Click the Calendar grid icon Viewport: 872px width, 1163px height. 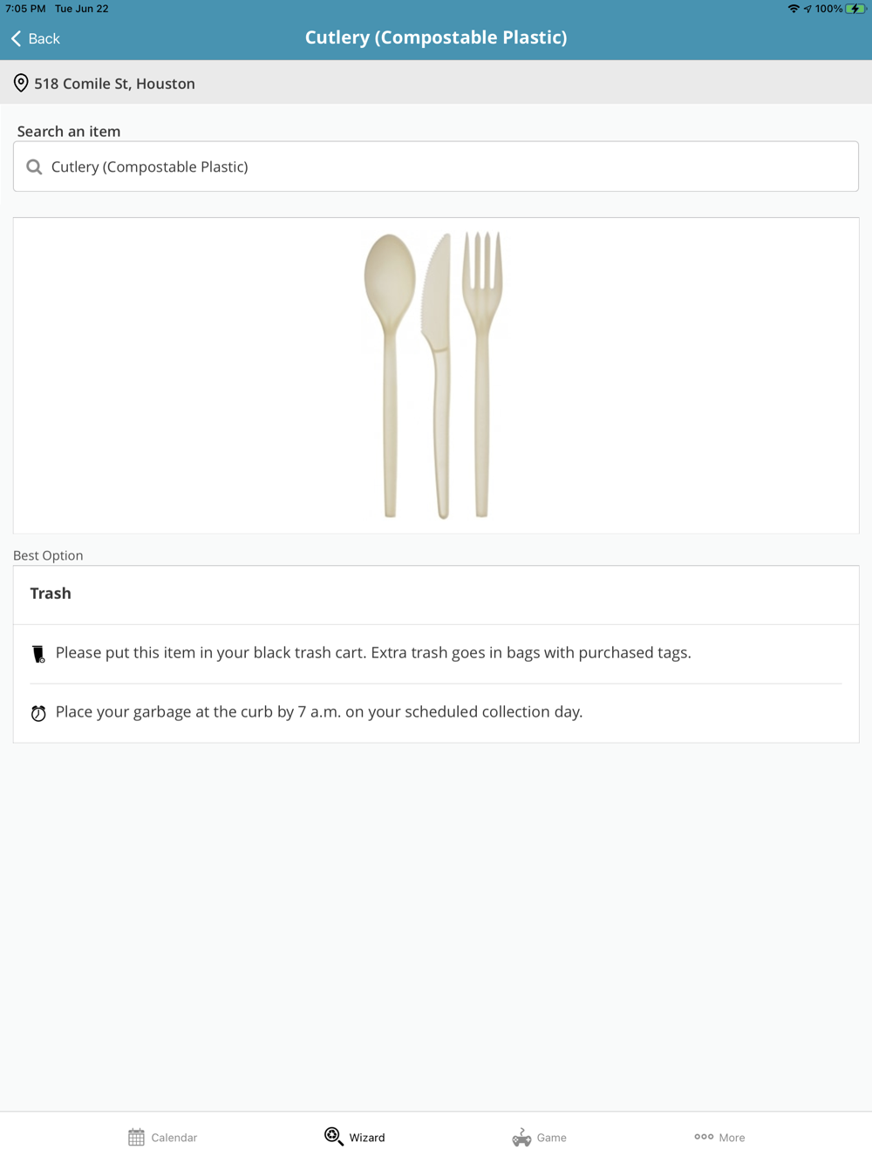(136, 1137)
